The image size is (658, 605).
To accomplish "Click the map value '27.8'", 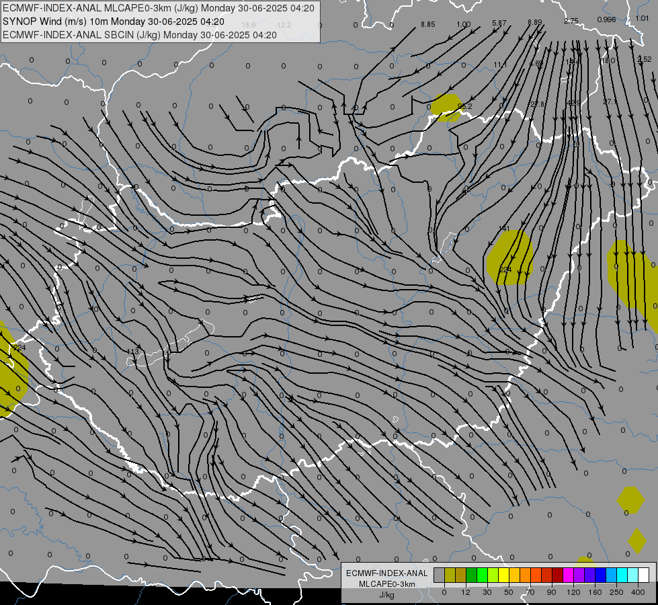I will pyautogui.click(x=538, y=104).
